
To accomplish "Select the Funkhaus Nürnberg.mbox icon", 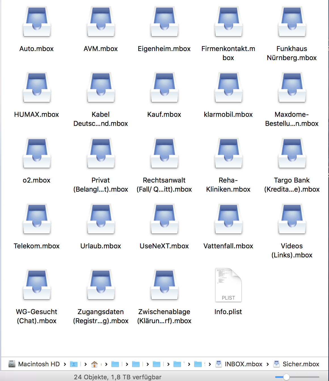I will coord(292,22).
